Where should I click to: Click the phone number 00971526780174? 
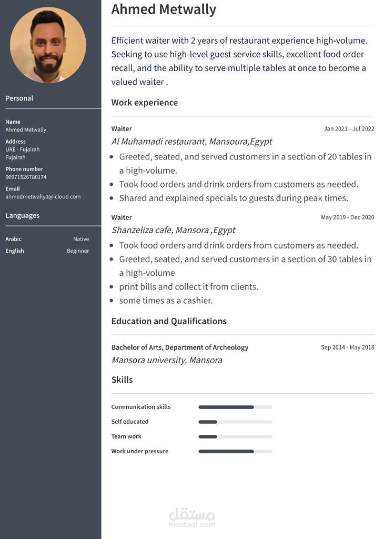click(26, 177)
